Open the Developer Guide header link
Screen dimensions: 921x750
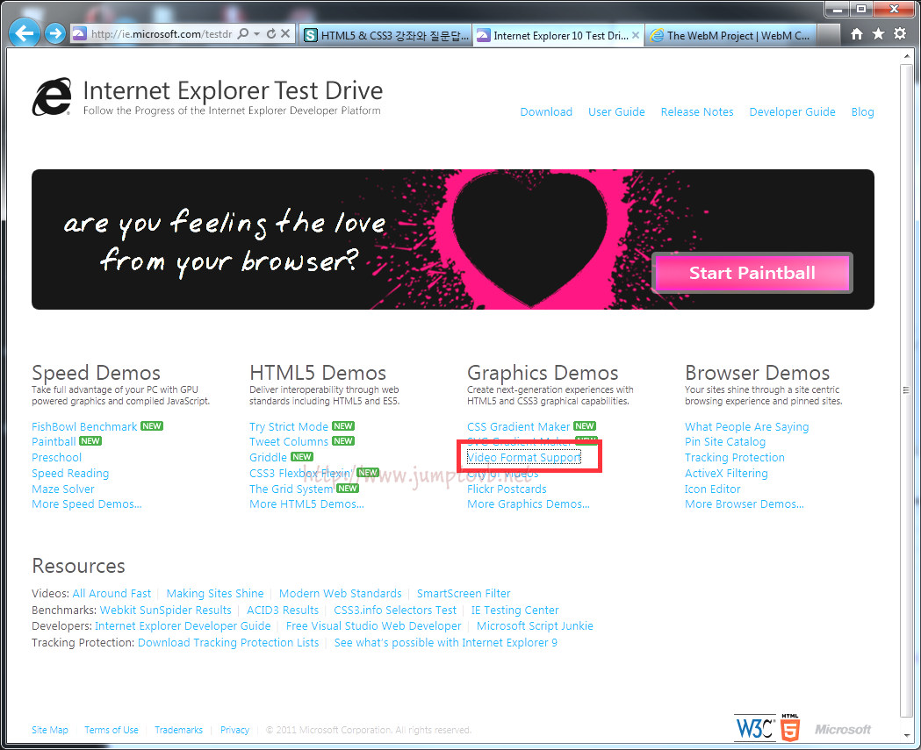[x=792, y=111]
